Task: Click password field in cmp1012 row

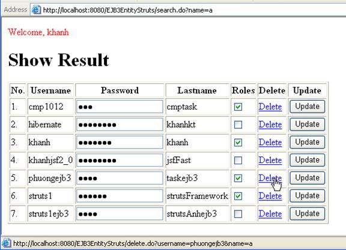Action: click(120, 107)
